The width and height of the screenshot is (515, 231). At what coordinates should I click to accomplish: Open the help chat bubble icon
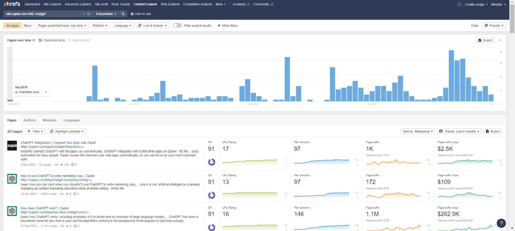click(x=501, y=223)
